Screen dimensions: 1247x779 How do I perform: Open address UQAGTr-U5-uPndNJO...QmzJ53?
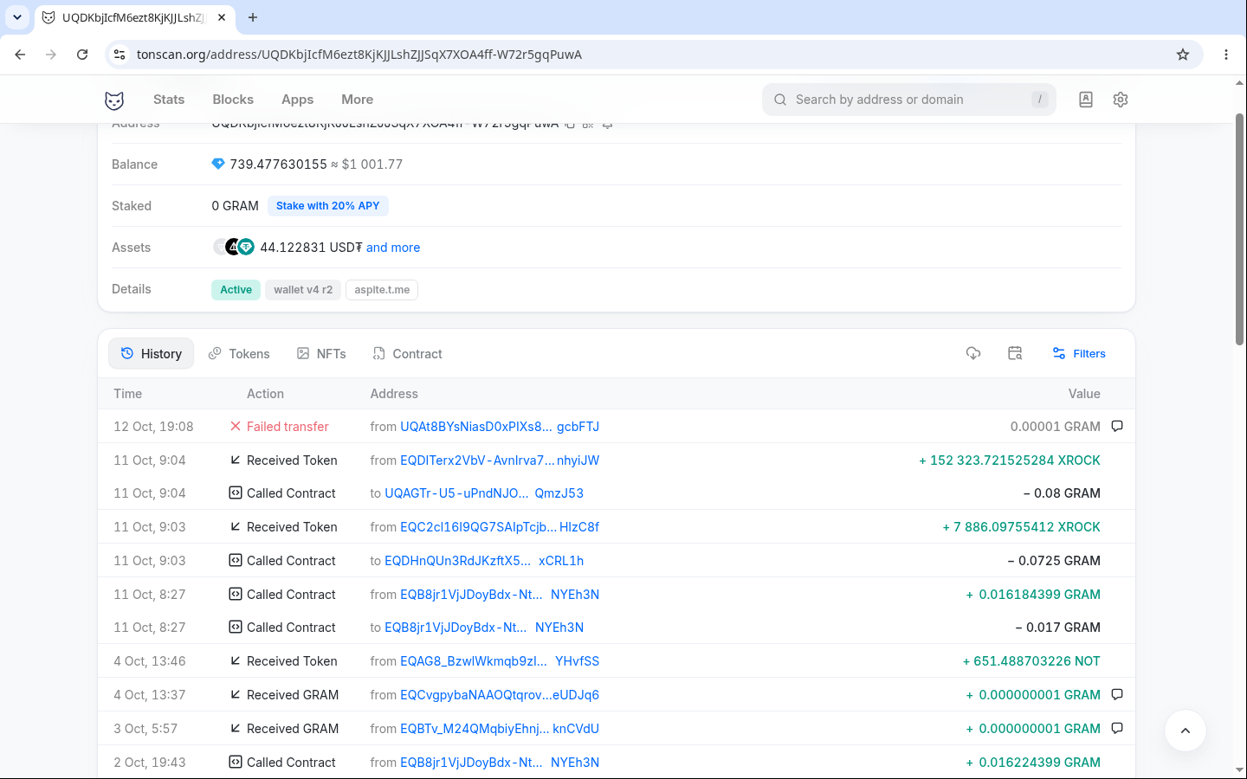(x=484, y=493)
